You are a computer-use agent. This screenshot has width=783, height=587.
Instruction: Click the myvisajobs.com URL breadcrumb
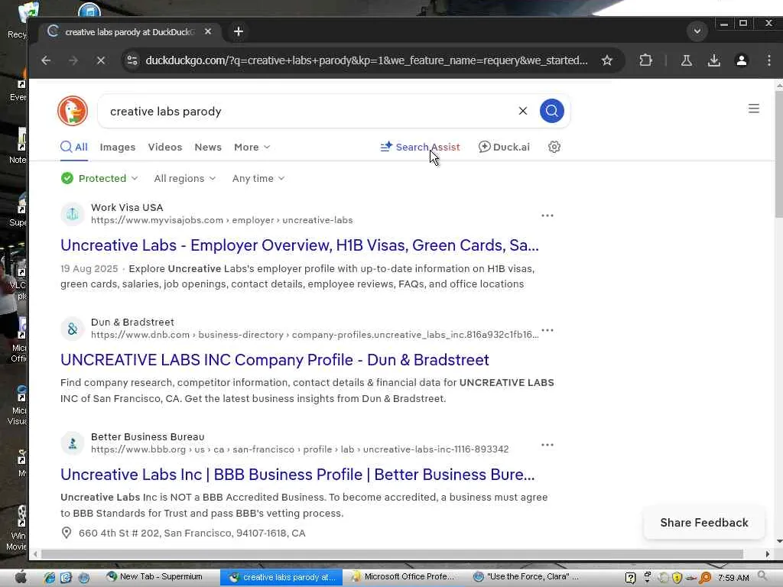coord(222,220)
